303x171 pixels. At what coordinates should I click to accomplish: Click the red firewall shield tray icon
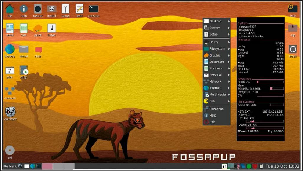255,166
